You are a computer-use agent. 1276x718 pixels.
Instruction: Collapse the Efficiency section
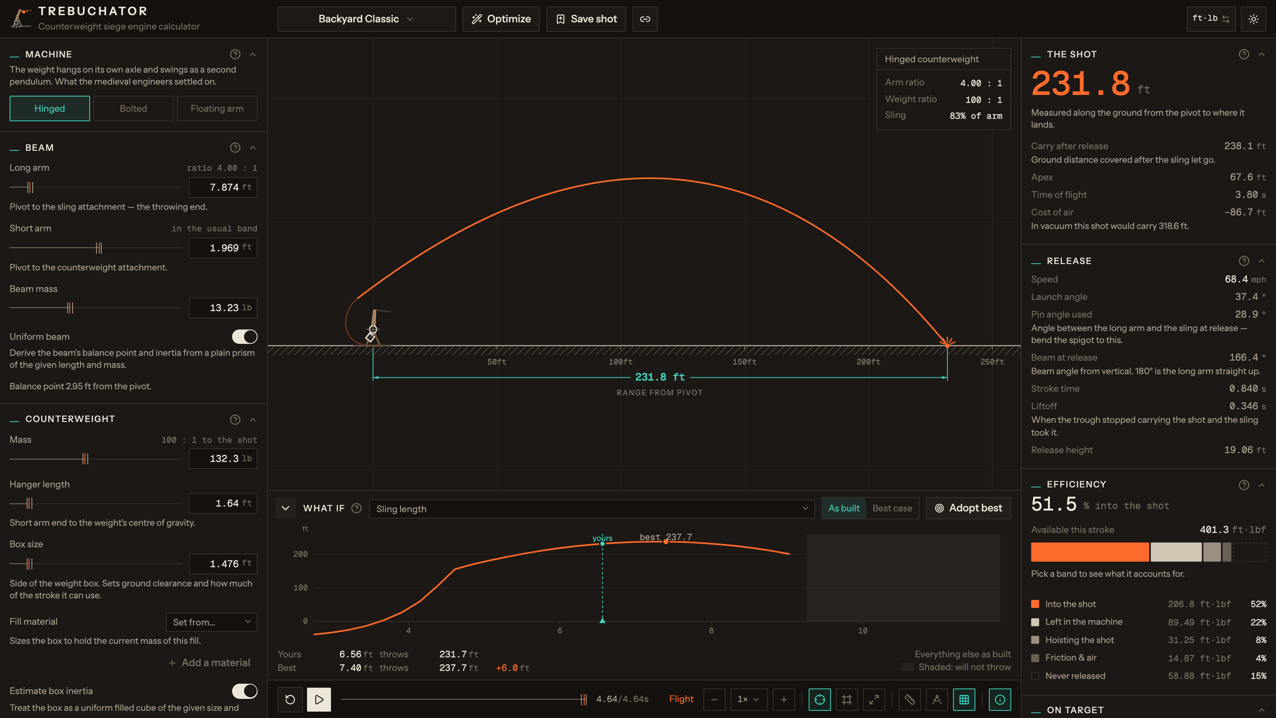click(1262, 485)
